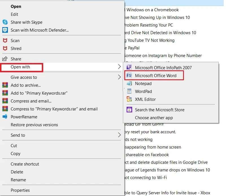This screenshot has height=196, width=226.
Task: Click file row ending "Windows on a Chromebook"
Action: (x=152, y=10)
